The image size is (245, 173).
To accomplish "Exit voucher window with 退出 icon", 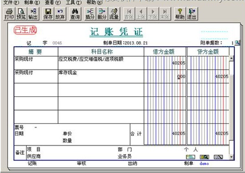I will point(192,14).
